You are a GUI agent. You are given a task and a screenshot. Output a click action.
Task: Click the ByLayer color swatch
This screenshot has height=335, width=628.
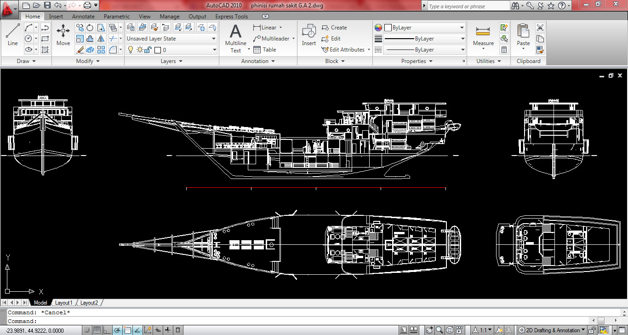388,28
